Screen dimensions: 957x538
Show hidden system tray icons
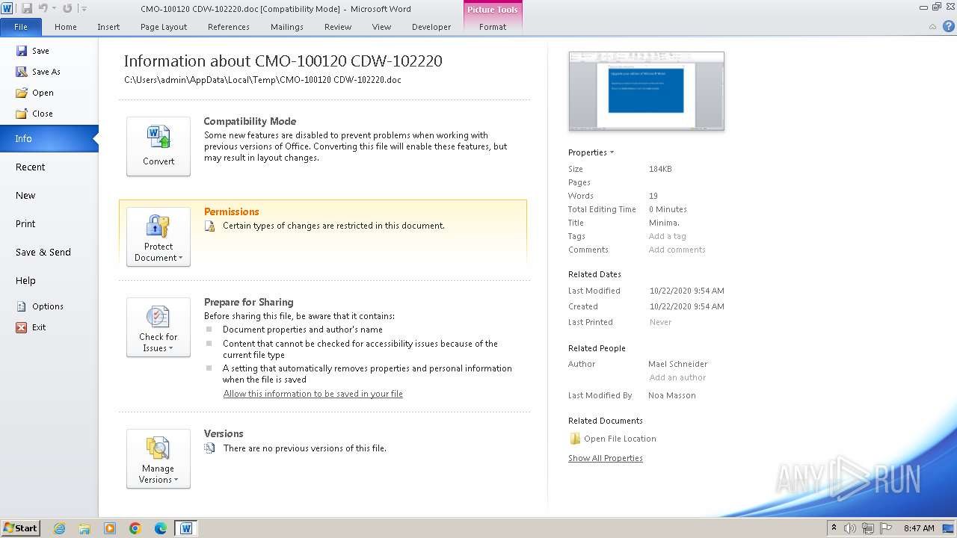834,528
